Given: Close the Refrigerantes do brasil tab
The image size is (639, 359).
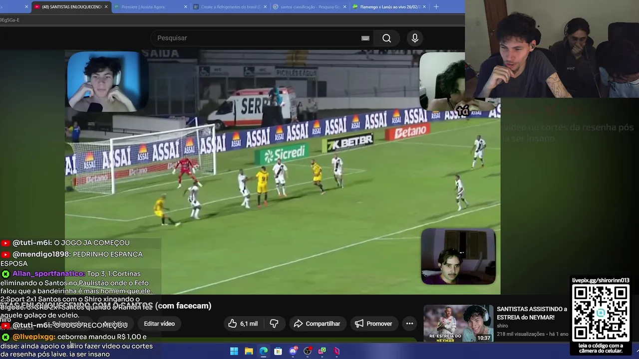Looking at the screenshot, I should (x=265, y=7).
